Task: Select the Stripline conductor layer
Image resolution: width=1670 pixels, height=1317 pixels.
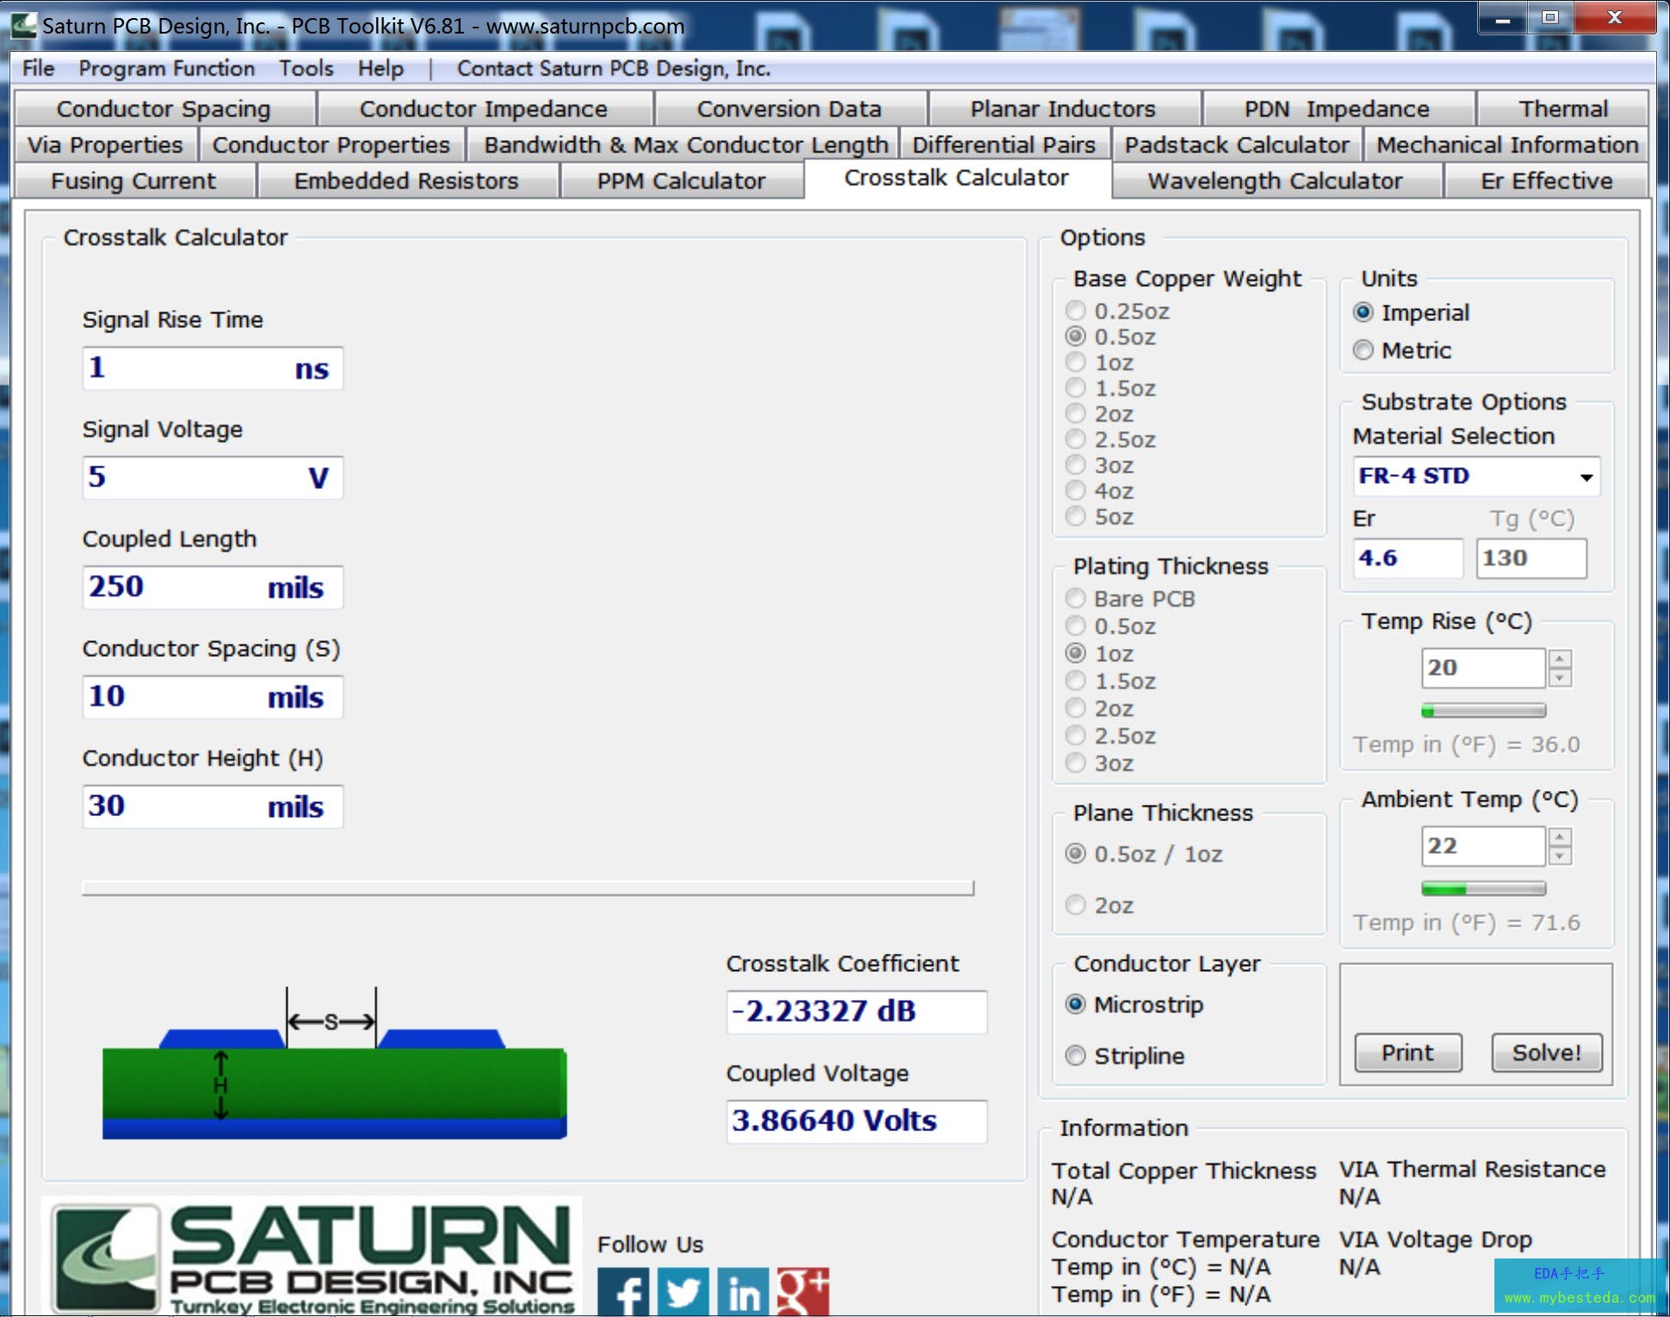Action: coord(1076,1055)
